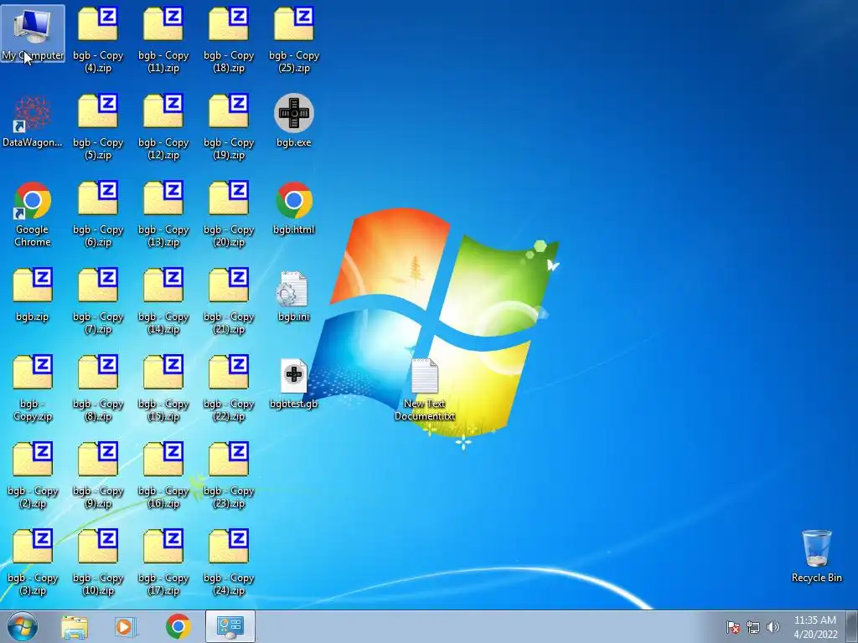Image resolution: width=858 pixels, height=643 pixels.
Task: Select bgb - Copy (9).zip
Action: [x=98, y=476]
